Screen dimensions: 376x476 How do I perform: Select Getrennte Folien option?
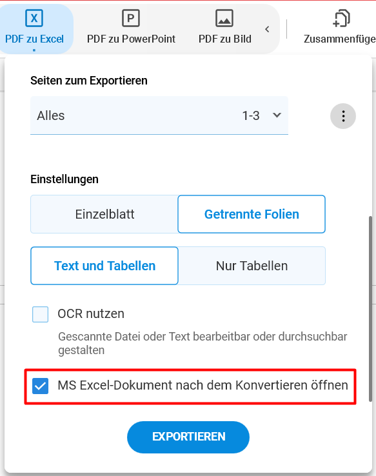coord(252,214)
